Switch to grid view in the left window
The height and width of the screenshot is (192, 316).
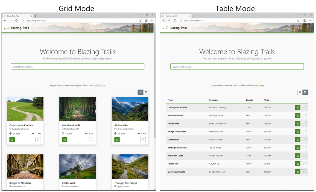(140, 92)
